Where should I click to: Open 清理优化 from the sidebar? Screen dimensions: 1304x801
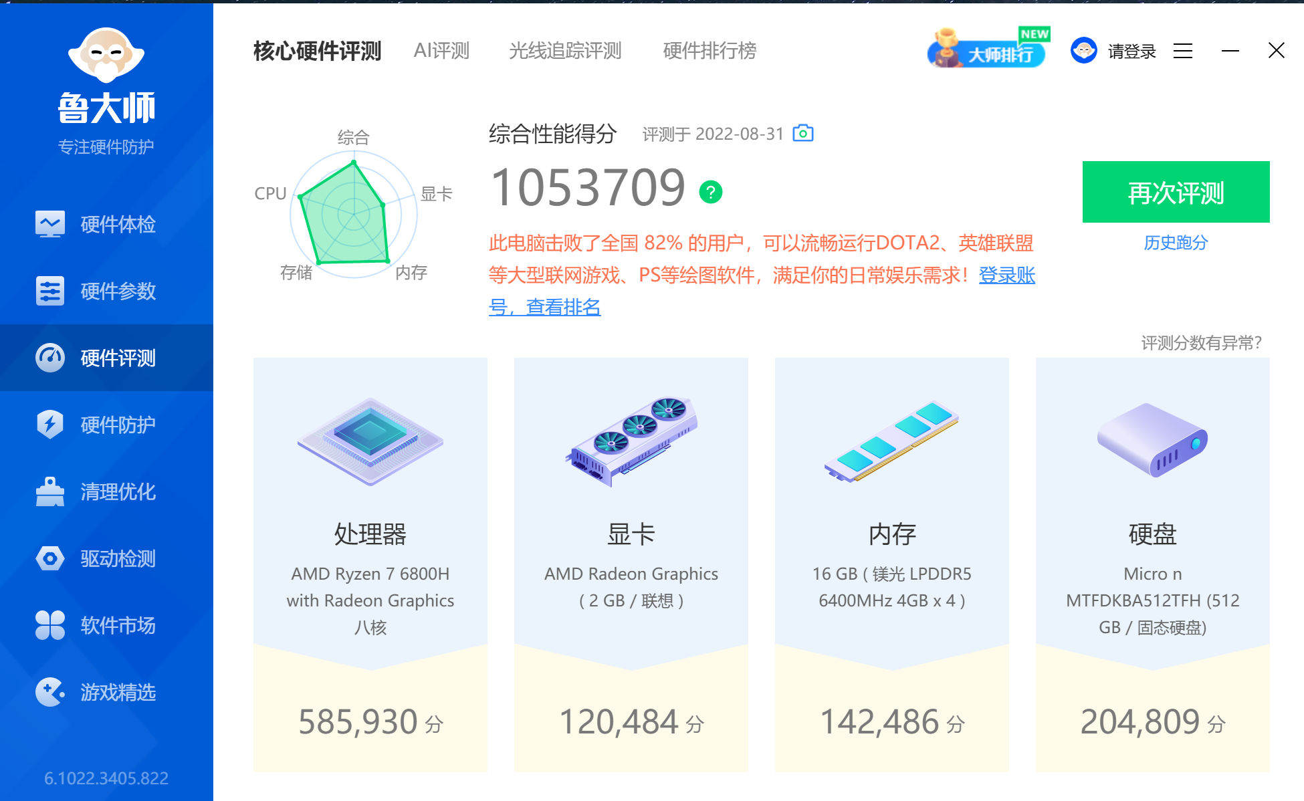click(x=106, y=491)
